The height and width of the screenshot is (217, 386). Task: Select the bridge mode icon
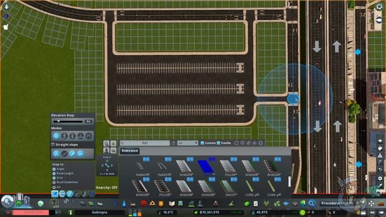click(x=80, y=136)
